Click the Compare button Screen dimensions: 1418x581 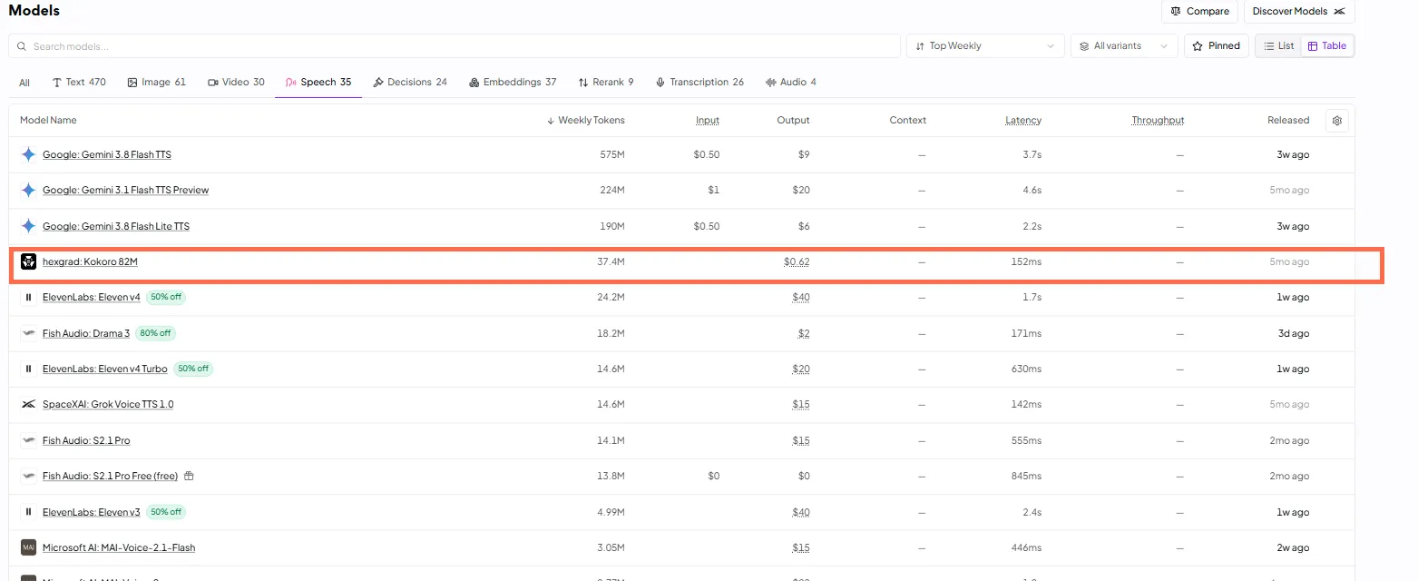1199,11
